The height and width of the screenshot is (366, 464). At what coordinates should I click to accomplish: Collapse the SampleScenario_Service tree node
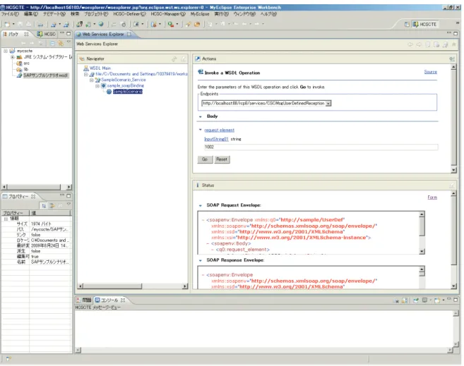pos(91,80)
